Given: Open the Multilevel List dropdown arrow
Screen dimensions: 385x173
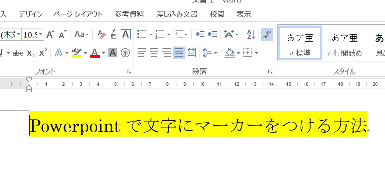Looking at the screenshot, I should click(x=186, y=35).
